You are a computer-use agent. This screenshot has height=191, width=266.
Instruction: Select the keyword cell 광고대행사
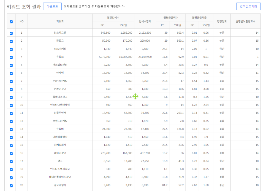click(60, 185)
